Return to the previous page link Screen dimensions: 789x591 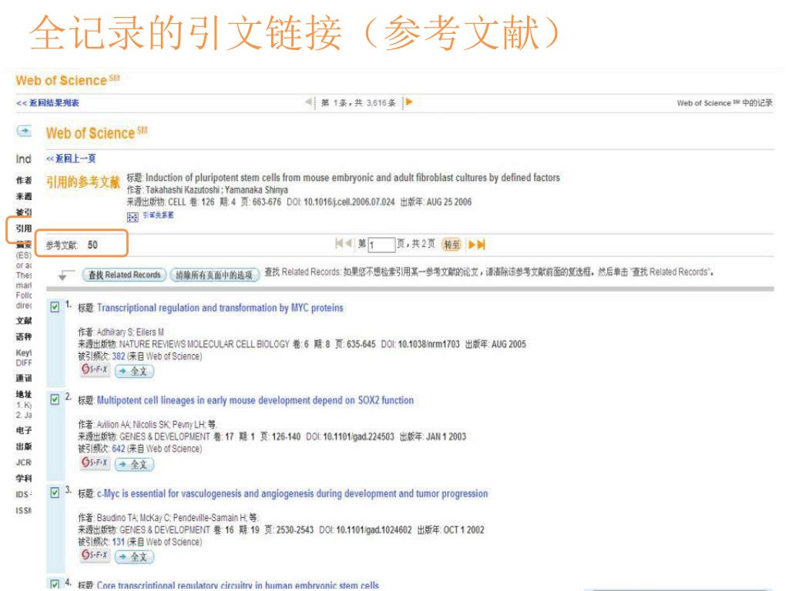pos(71,159)
